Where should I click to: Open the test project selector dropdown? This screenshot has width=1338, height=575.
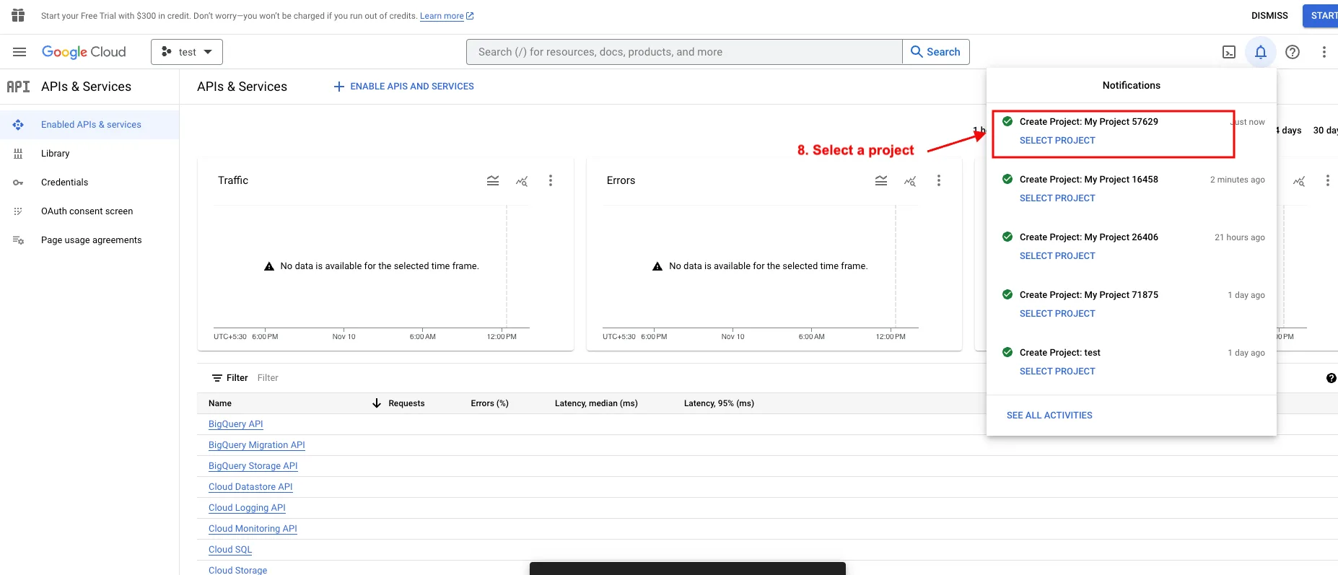(x=187, y=52)
